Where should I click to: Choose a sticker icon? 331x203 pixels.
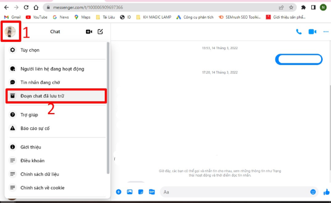[141, 192]
